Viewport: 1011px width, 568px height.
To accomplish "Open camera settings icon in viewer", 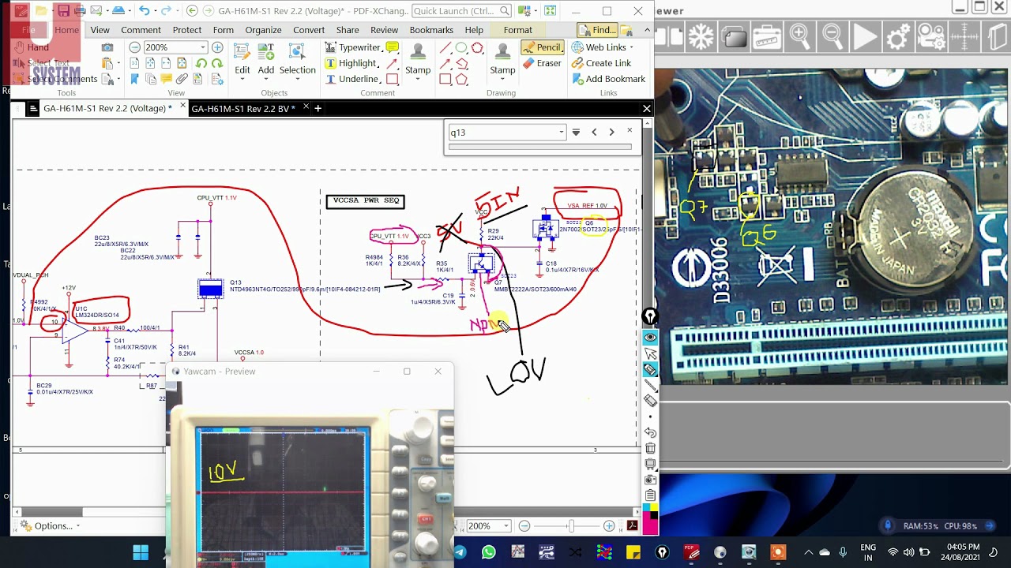I will 931,37.
